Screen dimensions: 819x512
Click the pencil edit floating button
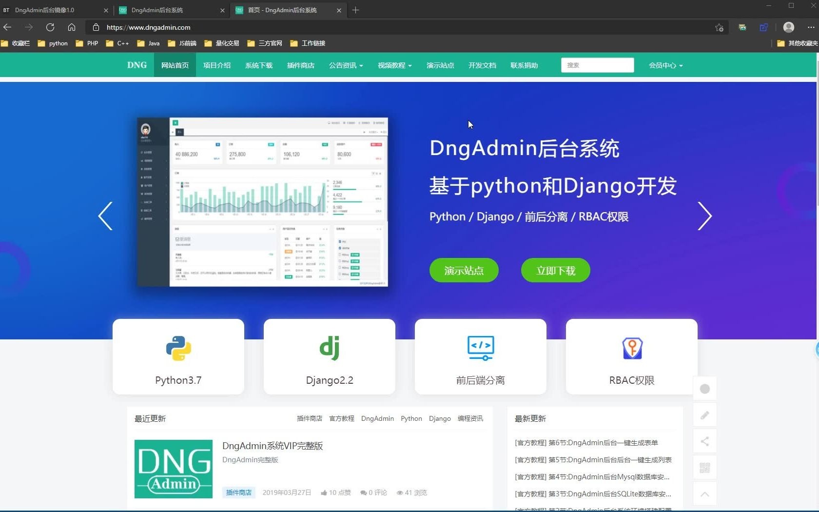coord(705,415)
